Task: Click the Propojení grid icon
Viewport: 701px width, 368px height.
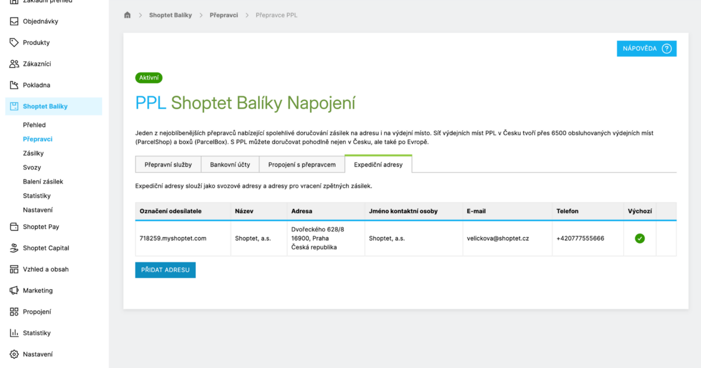Action: tap(14, 312)
